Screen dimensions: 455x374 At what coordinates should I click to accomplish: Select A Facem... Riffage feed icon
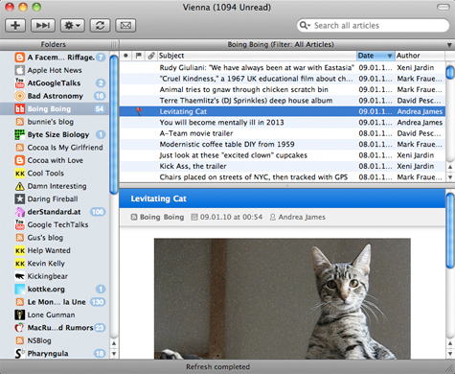20,58
